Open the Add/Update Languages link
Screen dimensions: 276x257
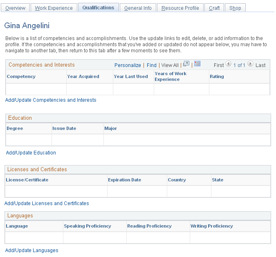[x=31, y=250]
